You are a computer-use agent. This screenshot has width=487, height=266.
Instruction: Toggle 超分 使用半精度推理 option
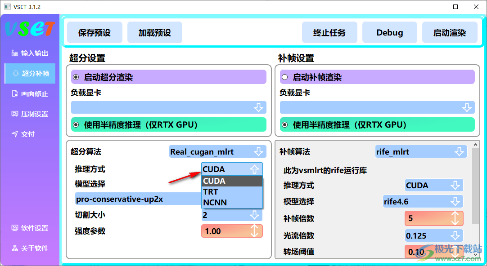click(169, 124)
